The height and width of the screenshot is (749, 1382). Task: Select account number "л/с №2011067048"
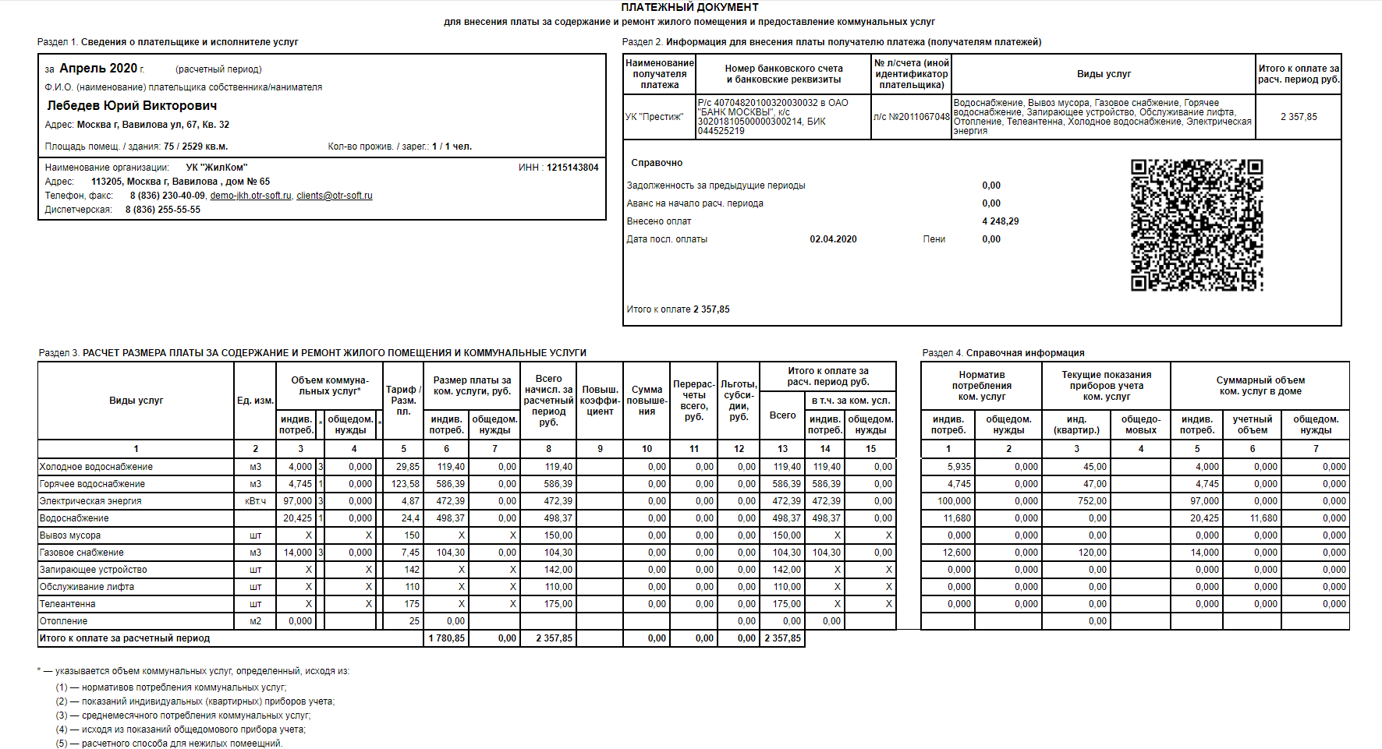911,117
